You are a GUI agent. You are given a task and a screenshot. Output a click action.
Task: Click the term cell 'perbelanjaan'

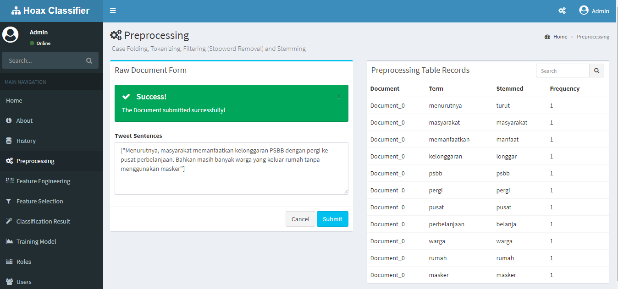coord(447,224)
